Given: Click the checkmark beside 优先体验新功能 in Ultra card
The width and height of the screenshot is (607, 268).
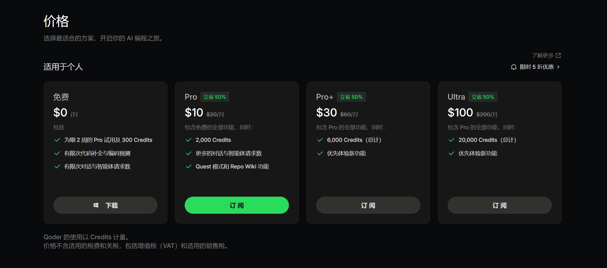Looking at the screenshot, I should coord(451,153).
